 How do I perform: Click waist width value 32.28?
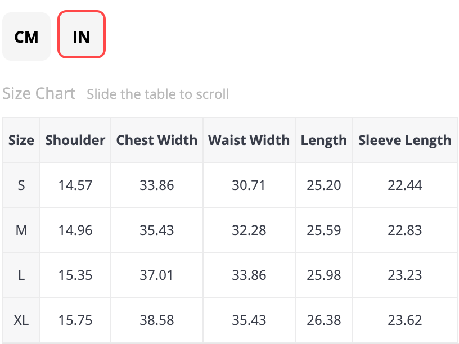(x=249, y=230)
